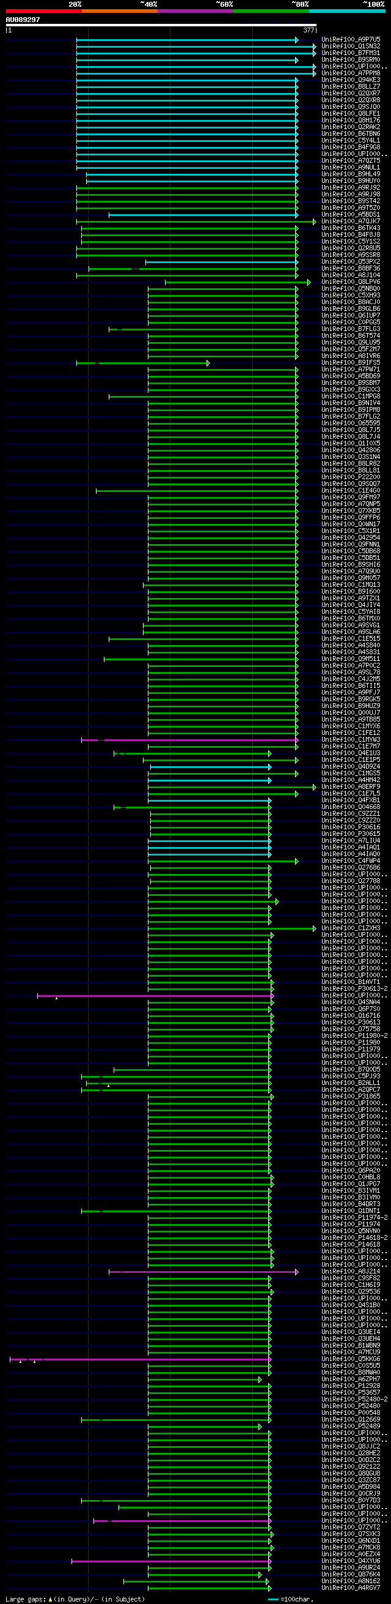Click the UniRef100_B4F9G8 label
The image size is (391, 1604).
point(351,147)
